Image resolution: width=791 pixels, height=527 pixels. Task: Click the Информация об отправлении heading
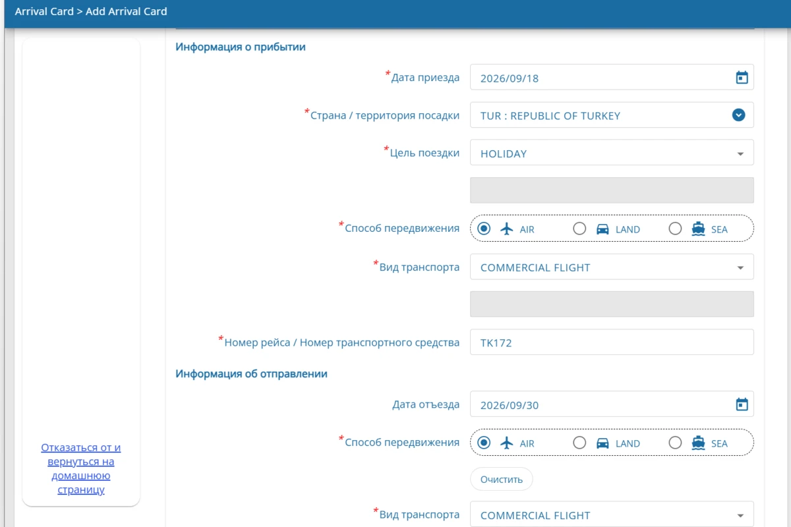pyautogui.click(x=251, y=374)
